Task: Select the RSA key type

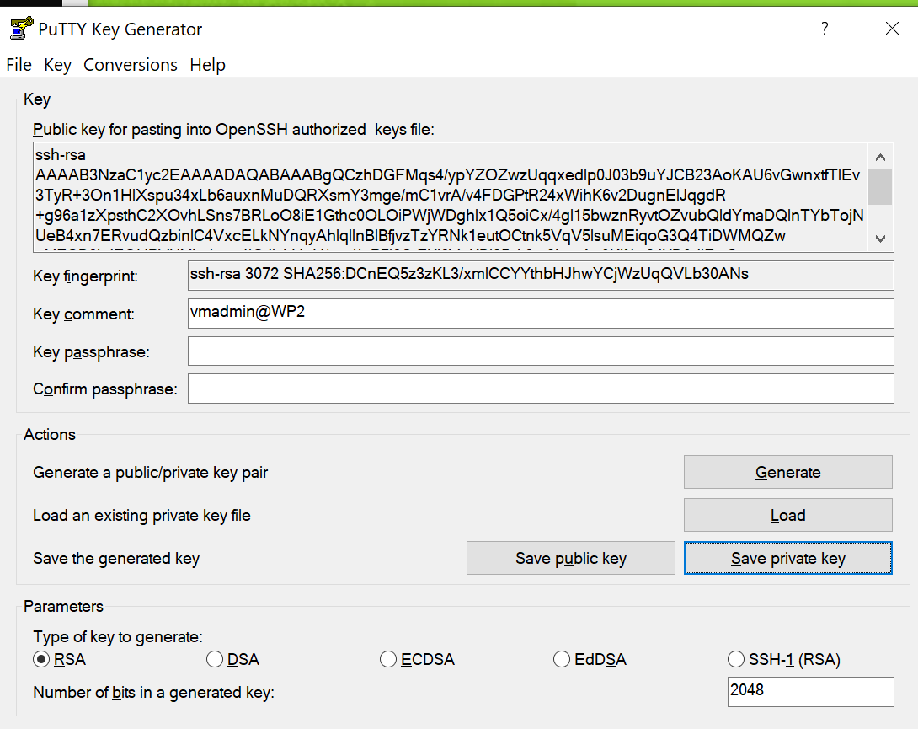Action: point(41,660)
